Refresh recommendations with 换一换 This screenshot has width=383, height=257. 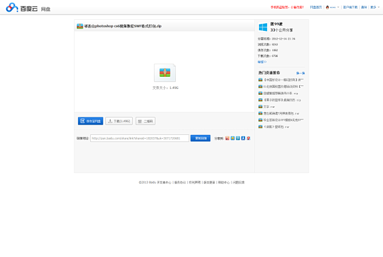[300, 73]
